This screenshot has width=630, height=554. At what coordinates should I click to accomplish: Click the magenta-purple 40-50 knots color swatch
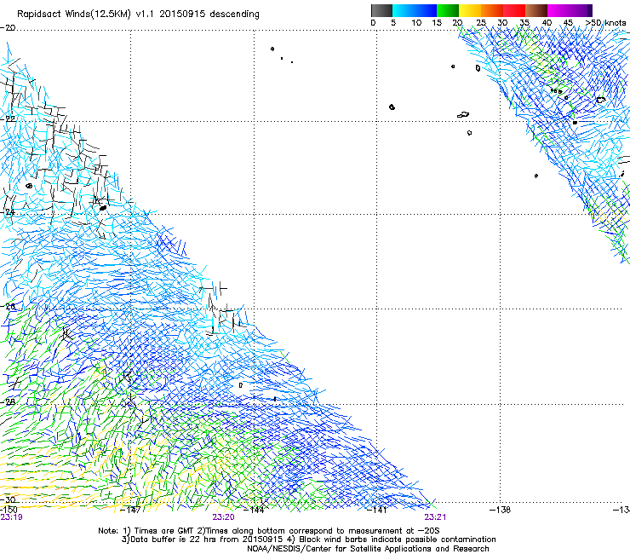pos(570,10)
